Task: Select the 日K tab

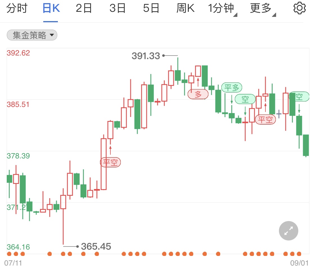Action: 51,8
